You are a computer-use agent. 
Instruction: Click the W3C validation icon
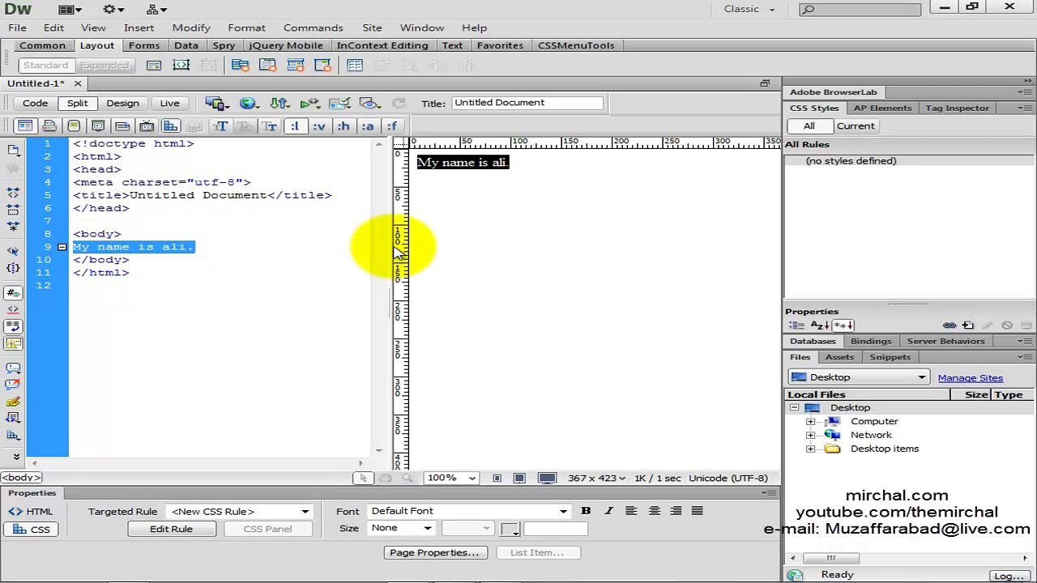[x=309, y=103]
